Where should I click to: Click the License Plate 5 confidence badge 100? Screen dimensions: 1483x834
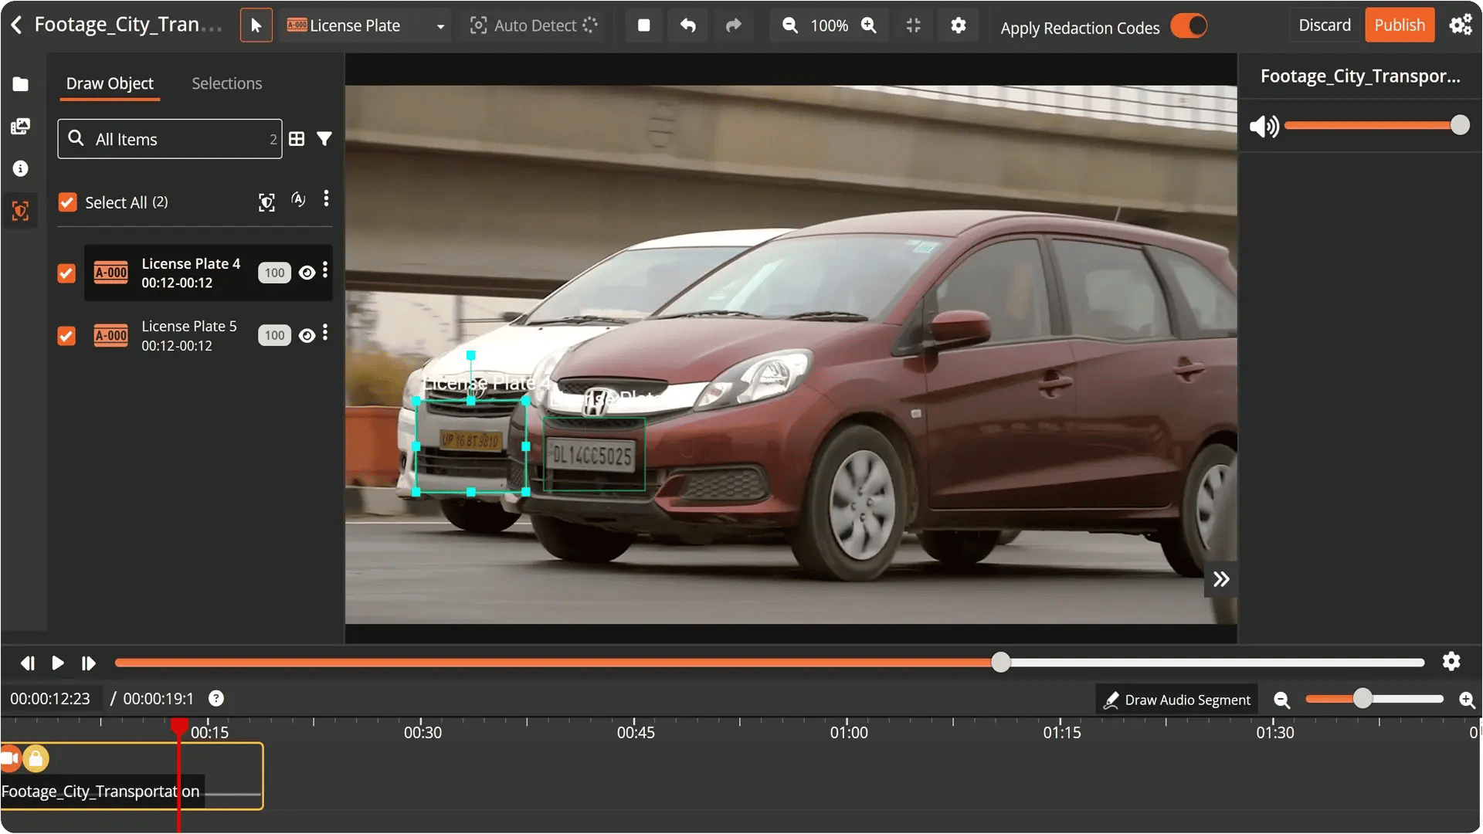pos(274,335)
